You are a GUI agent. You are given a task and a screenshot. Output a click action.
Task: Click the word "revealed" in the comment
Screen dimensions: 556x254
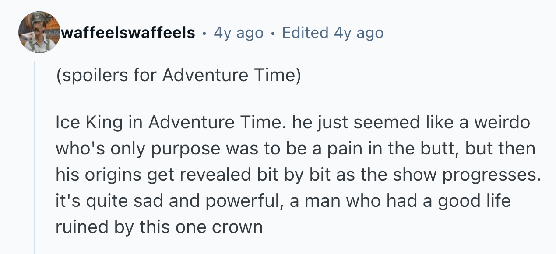(215, 175)
